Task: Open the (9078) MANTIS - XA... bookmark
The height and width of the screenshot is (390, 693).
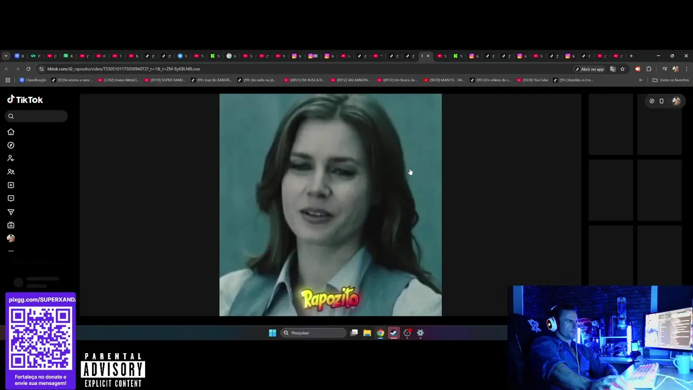Action: pos(444,80)
